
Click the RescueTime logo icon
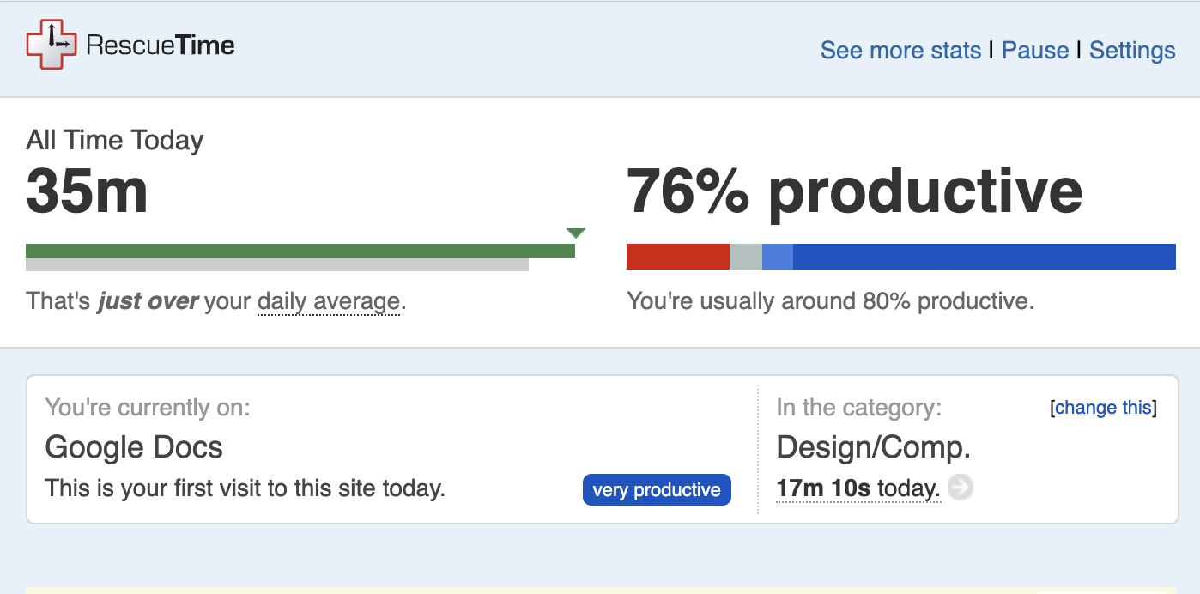point(52,45)
